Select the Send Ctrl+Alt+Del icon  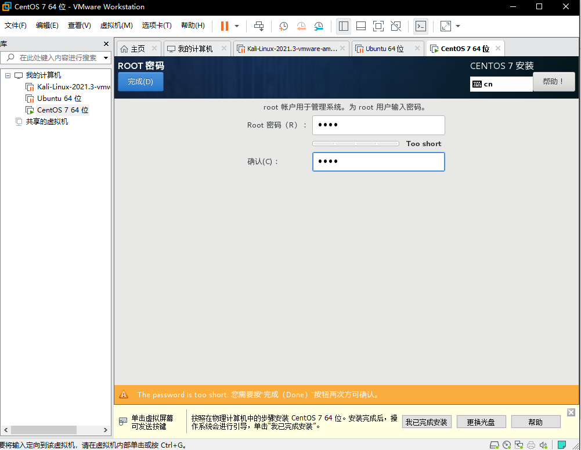(x=259, y=26)
